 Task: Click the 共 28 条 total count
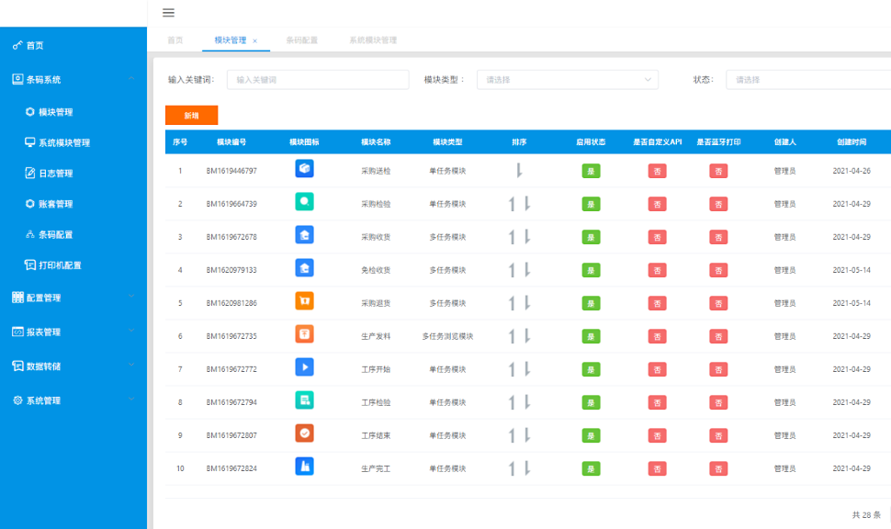coord(866,515)
